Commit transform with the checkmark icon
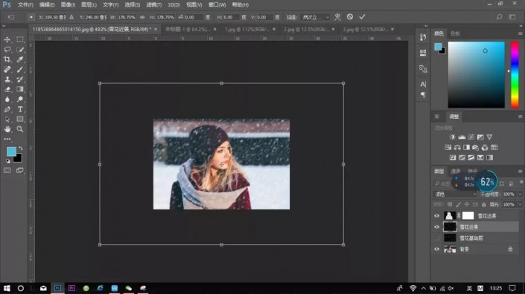 (x=362, y=16)
